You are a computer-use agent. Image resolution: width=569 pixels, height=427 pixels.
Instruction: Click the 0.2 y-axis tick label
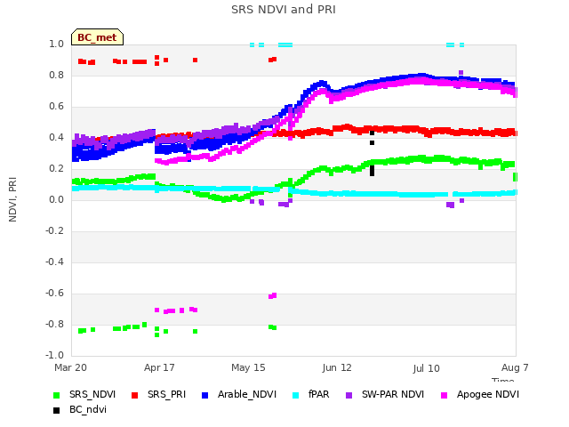[56, 168]
